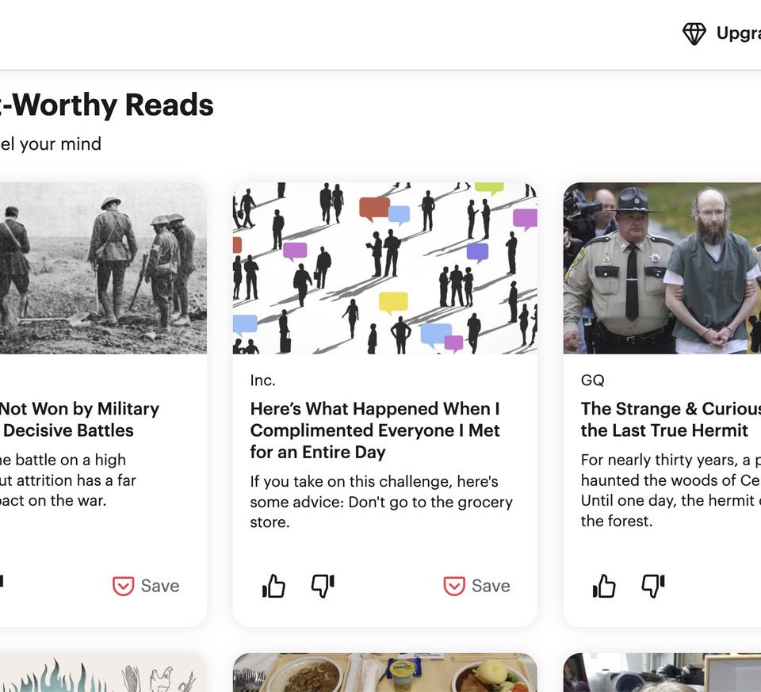This screenshot has width=761, height=692.
Task: Click the GQ publisher label
Action: click(x=593, y=380)
